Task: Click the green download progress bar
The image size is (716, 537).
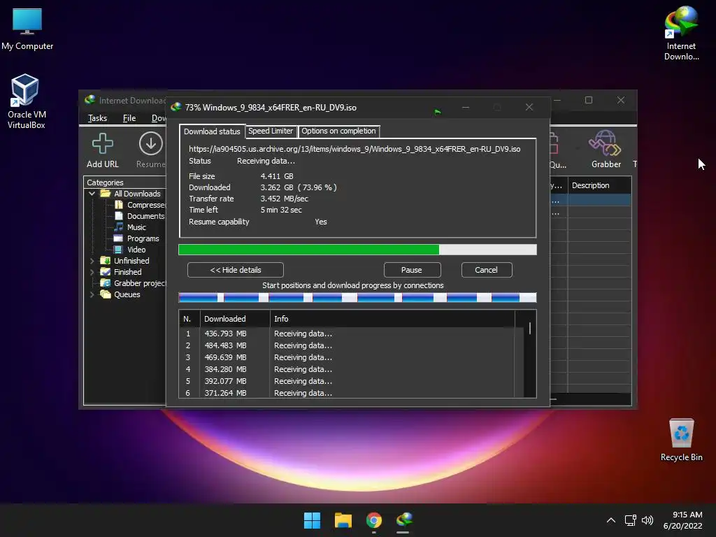Action: [x=357, y=250]
